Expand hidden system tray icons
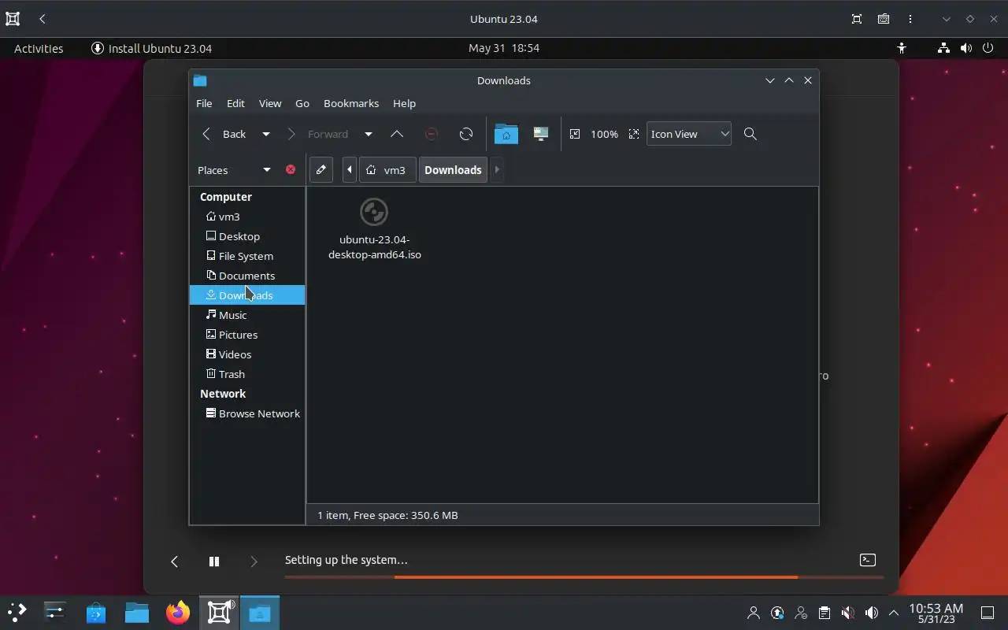Screen dimensions: 1008x630 tap(894, 613)
